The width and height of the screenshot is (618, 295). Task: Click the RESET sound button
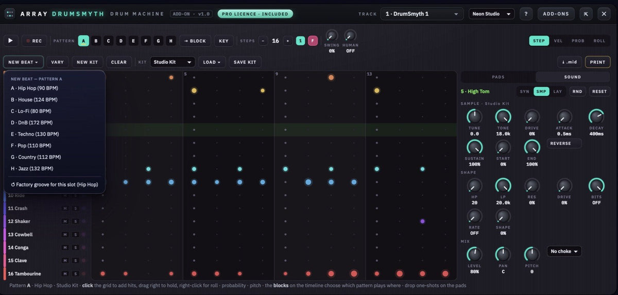(x=599, y=92)
